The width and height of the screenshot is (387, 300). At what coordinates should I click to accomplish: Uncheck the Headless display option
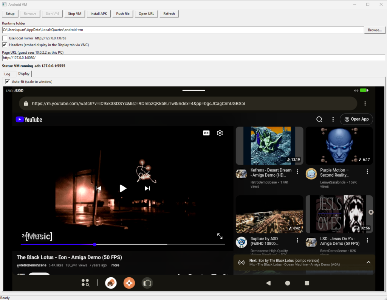5,45
